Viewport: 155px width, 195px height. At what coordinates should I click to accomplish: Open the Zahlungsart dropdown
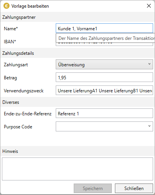(x=104, y=64)
